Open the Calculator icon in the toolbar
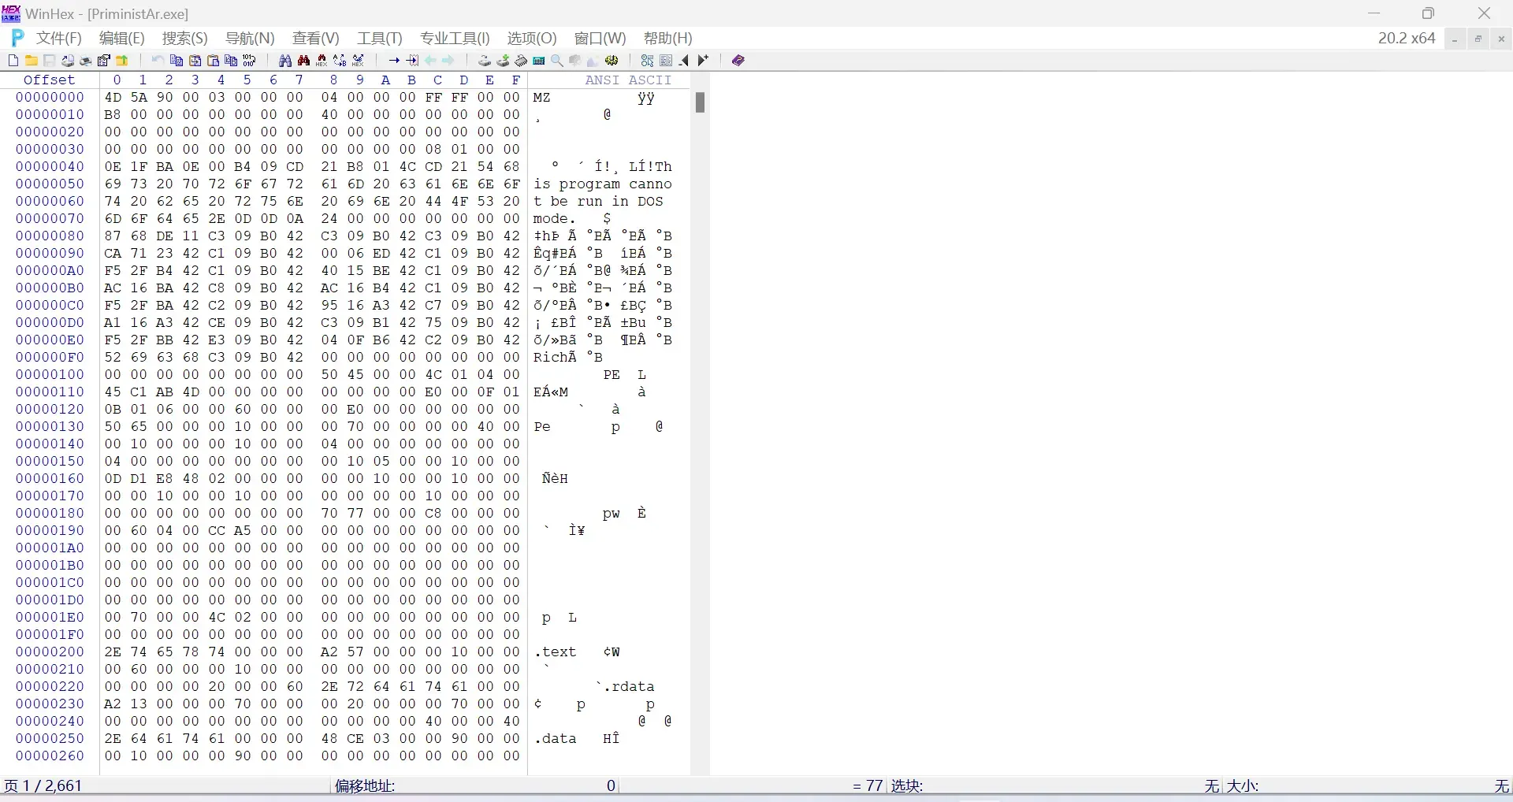The width and height of the screenshot is (1513, 802). pyautogui.click(x=539, y=61)
